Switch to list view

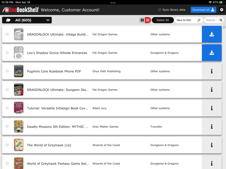click(148, 20)
